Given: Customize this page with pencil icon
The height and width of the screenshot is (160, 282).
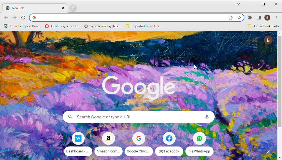Looking at the screenshot, I should pos(269,151).
